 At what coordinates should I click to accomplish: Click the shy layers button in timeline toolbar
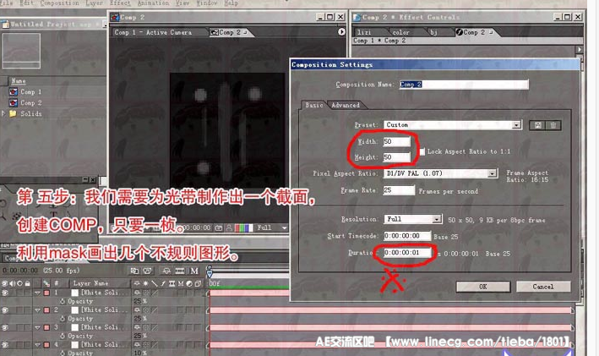(166, 271)
